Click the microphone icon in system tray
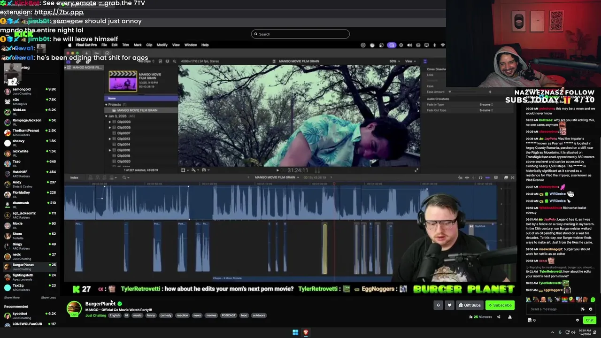 click(560, 332)
